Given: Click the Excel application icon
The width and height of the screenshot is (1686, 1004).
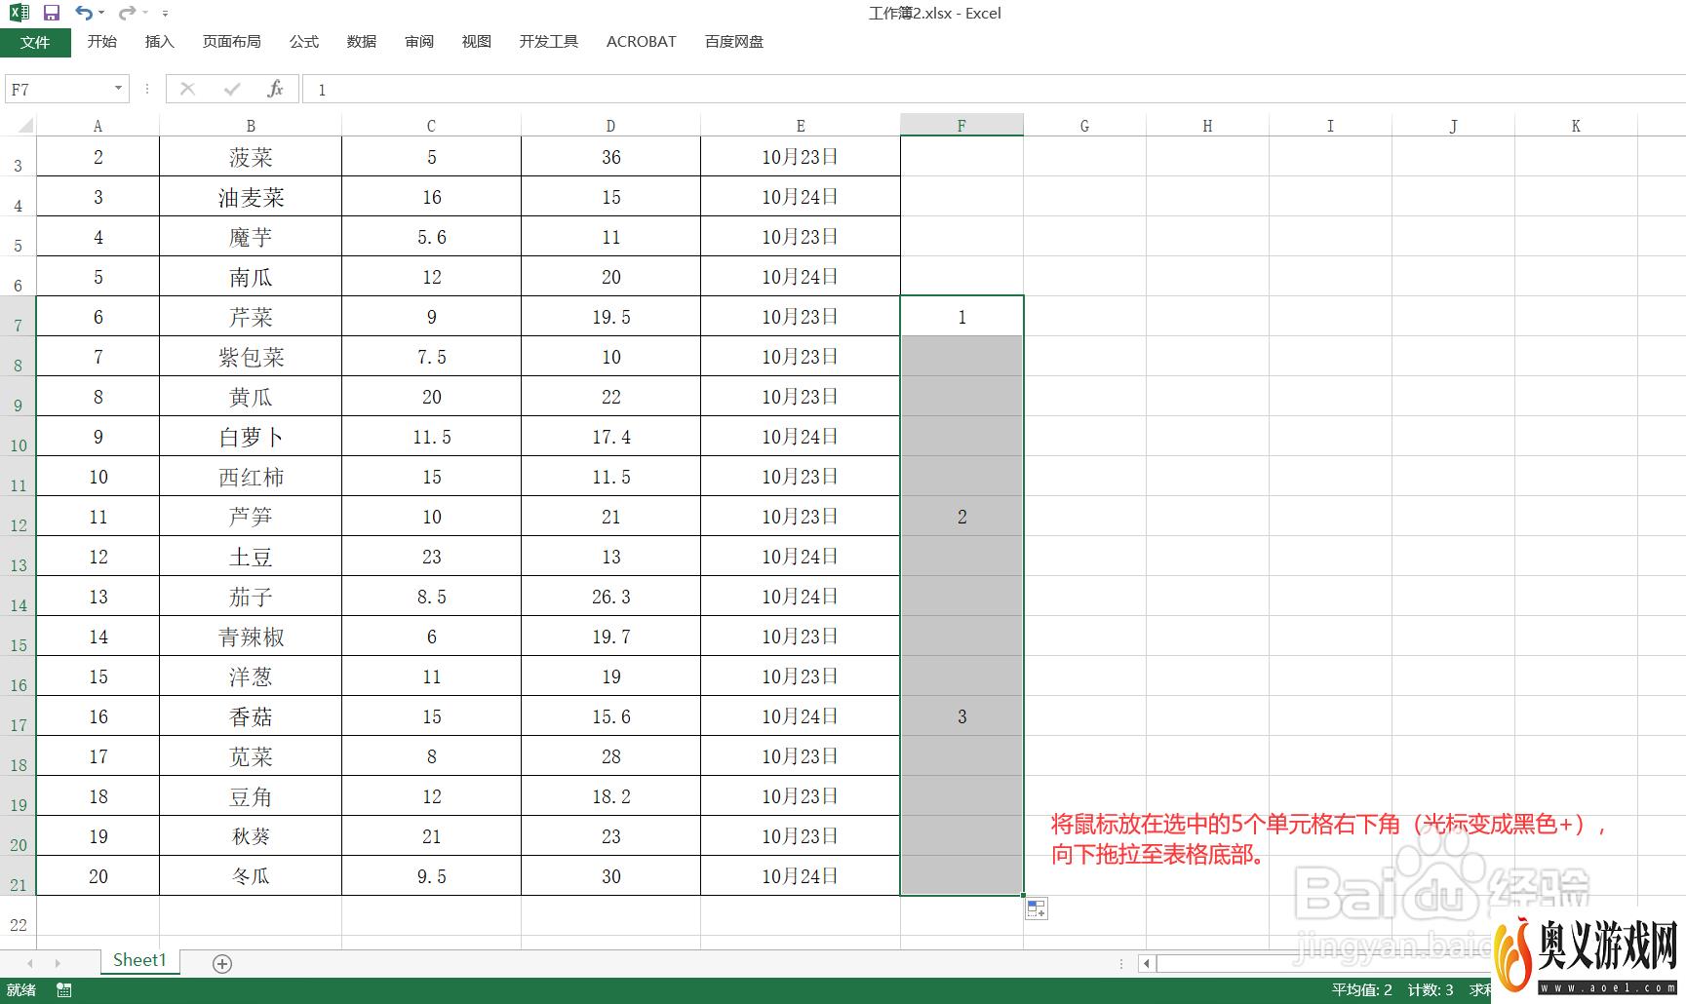Looking at the screenshot, I should coord(20,13).
